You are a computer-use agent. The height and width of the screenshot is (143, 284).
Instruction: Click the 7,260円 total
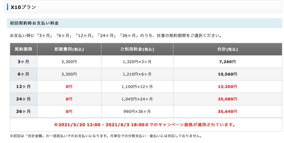(x=227, y=62)
